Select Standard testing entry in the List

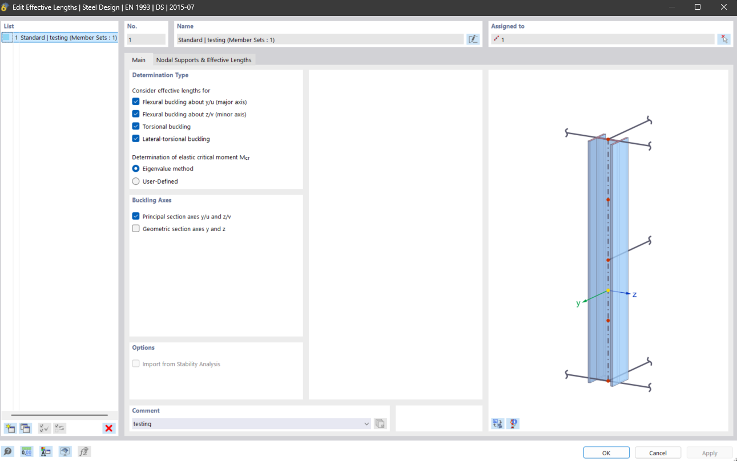click(66, 38)
